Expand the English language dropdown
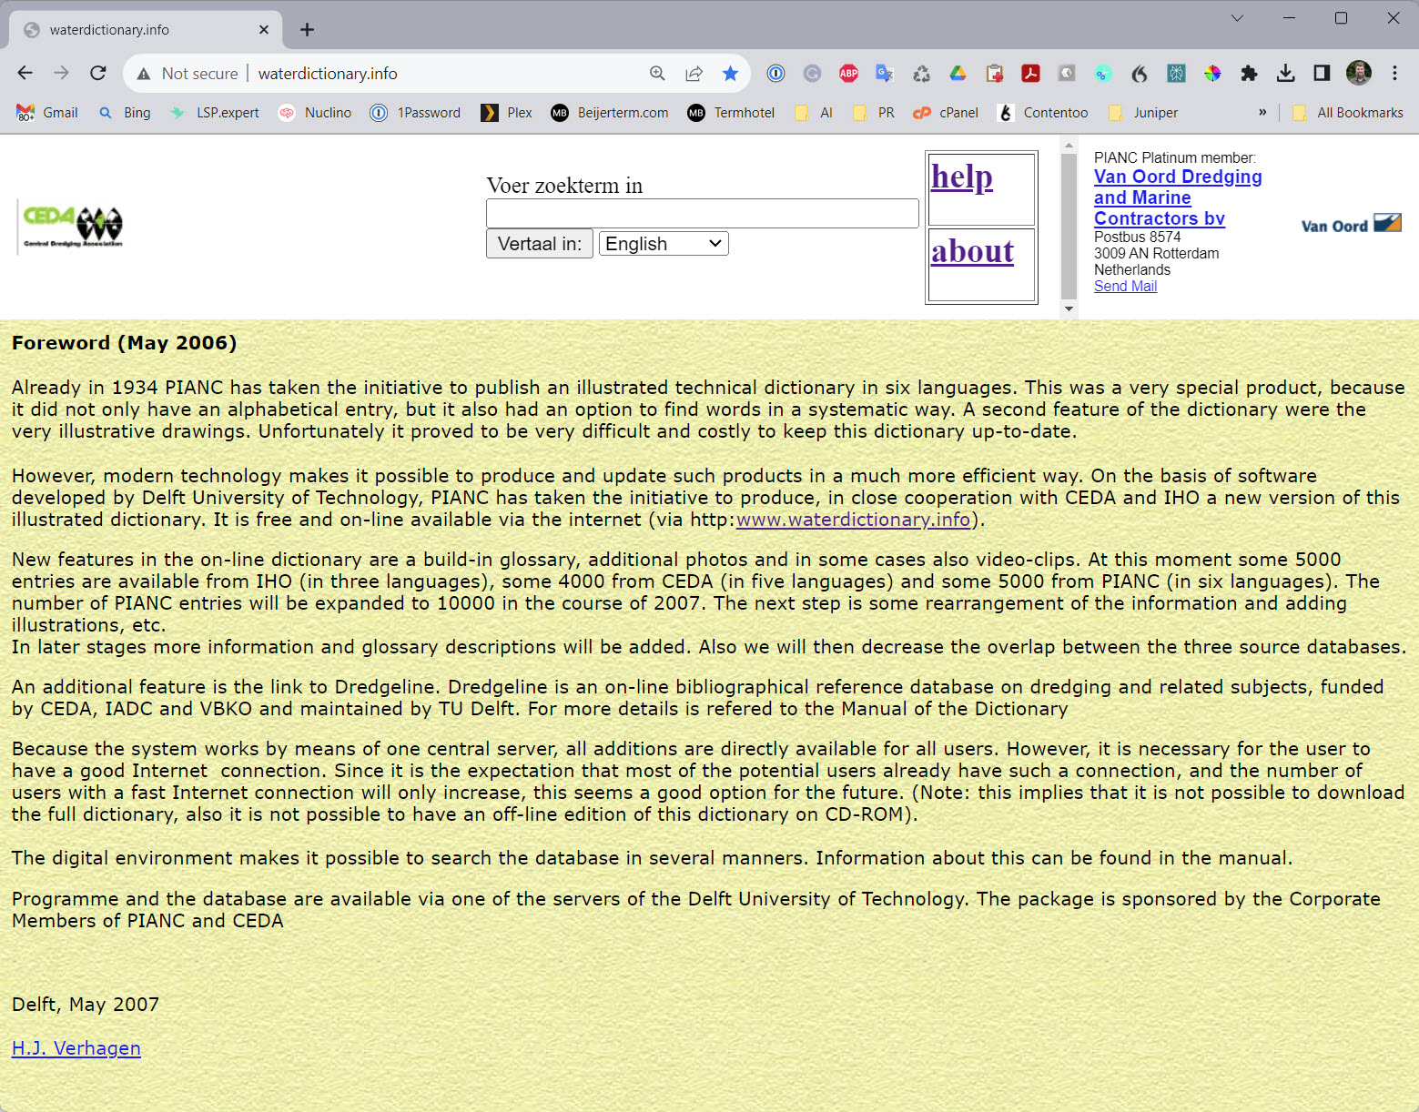This screenshot has height=1112, width=1419. pyautogui.click(x=664, y=244)
